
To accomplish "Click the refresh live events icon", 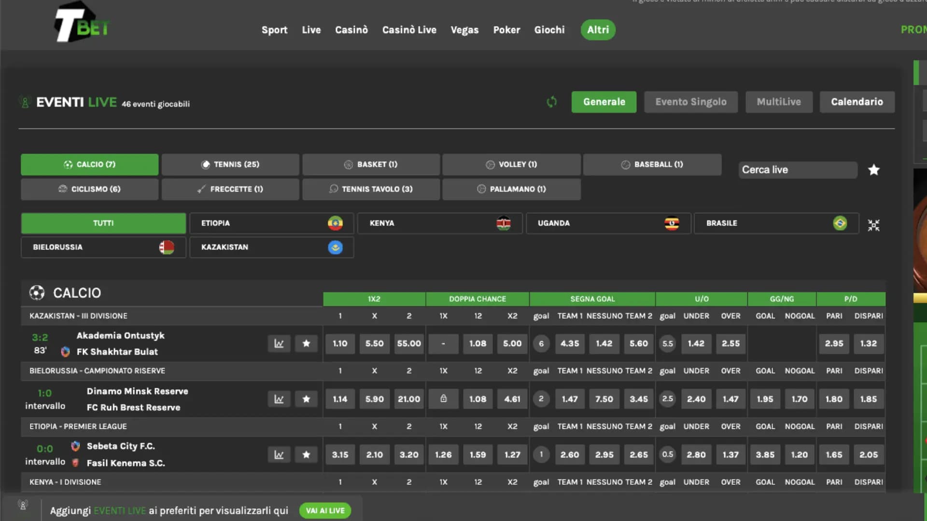I will coord(551,102).
